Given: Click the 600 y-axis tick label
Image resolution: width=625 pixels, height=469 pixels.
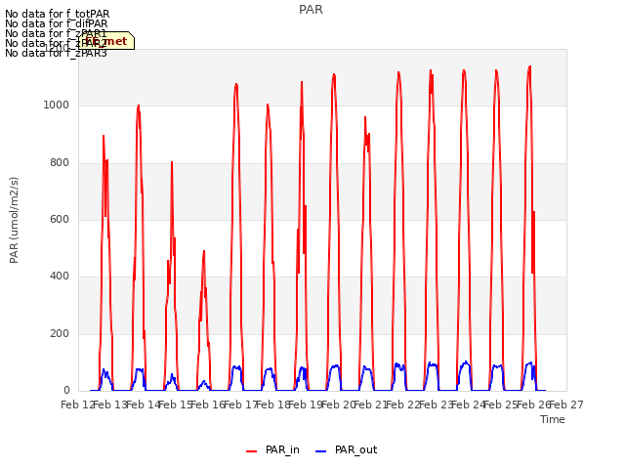Looking at the screenshot, I should 60,219.
